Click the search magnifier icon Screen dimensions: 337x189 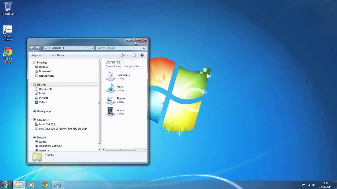point(144,48)
